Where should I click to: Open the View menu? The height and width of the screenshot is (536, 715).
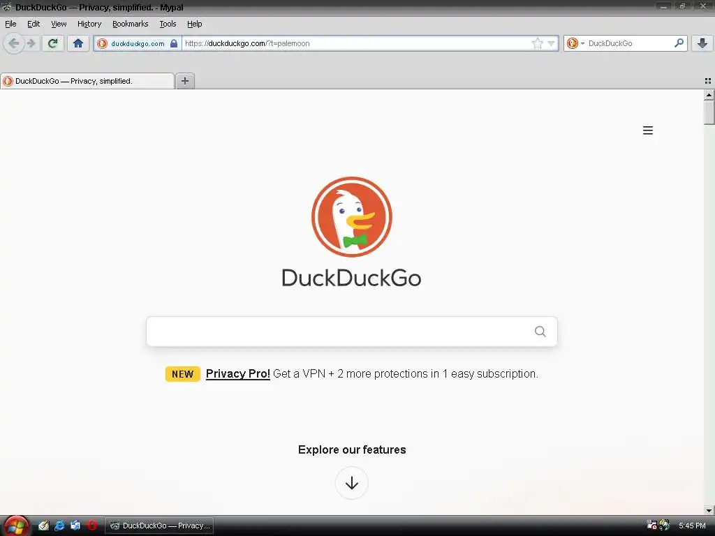(x=59, y=24)
